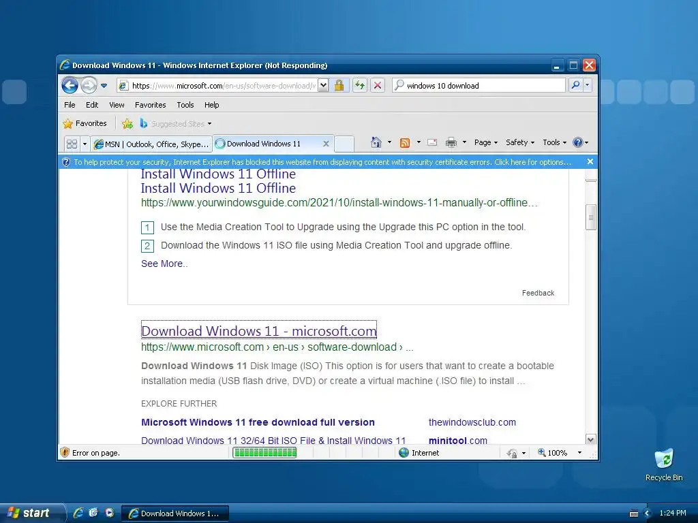Open the zoom level dropdown arrow

(579, 453)
